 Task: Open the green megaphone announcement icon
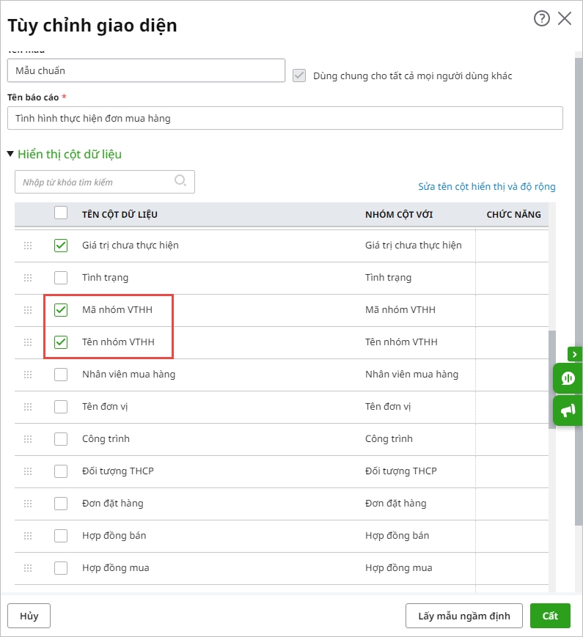(568, 410)
